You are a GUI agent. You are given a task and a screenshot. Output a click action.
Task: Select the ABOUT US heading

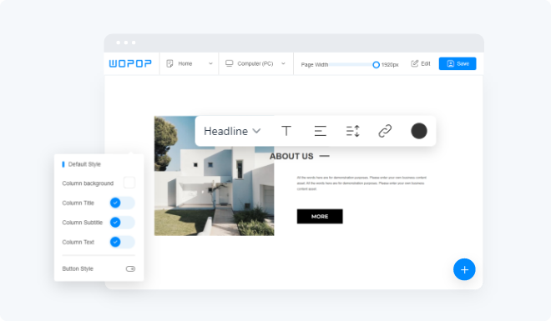click(291, 156)
